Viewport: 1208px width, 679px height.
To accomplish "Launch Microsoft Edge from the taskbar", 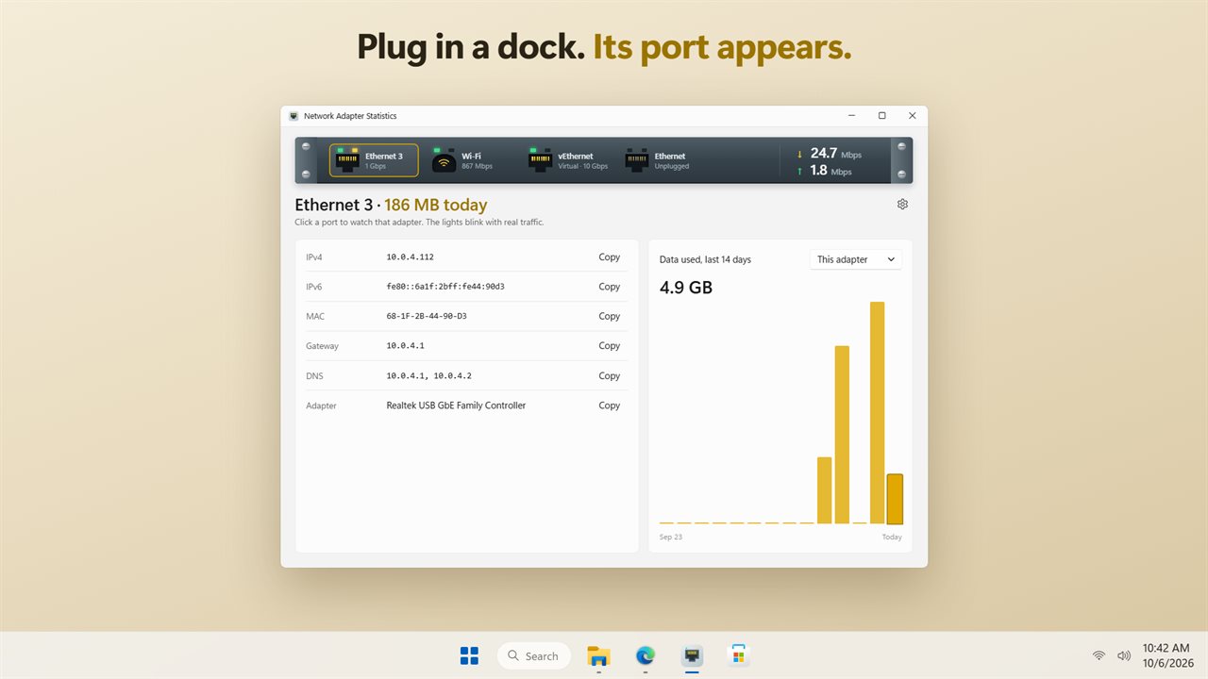I will pyautogui.click(x=646, y=655).
